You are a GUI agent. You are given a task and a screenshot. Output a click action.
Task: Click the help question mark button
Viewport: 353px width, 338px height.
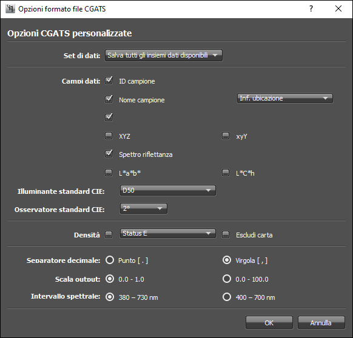(x=311, y=8)
